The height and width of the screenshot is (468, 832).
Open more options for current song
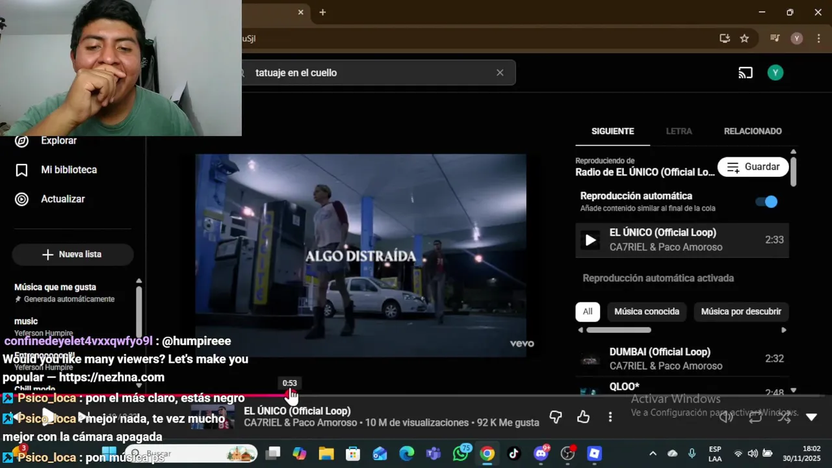610,417
